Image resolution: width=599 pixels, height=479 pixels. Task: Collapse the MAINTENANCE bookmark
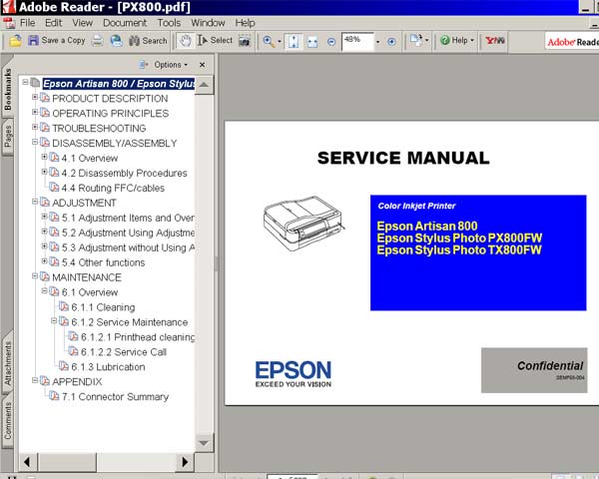pyautogui.click(x=35, y=275)
